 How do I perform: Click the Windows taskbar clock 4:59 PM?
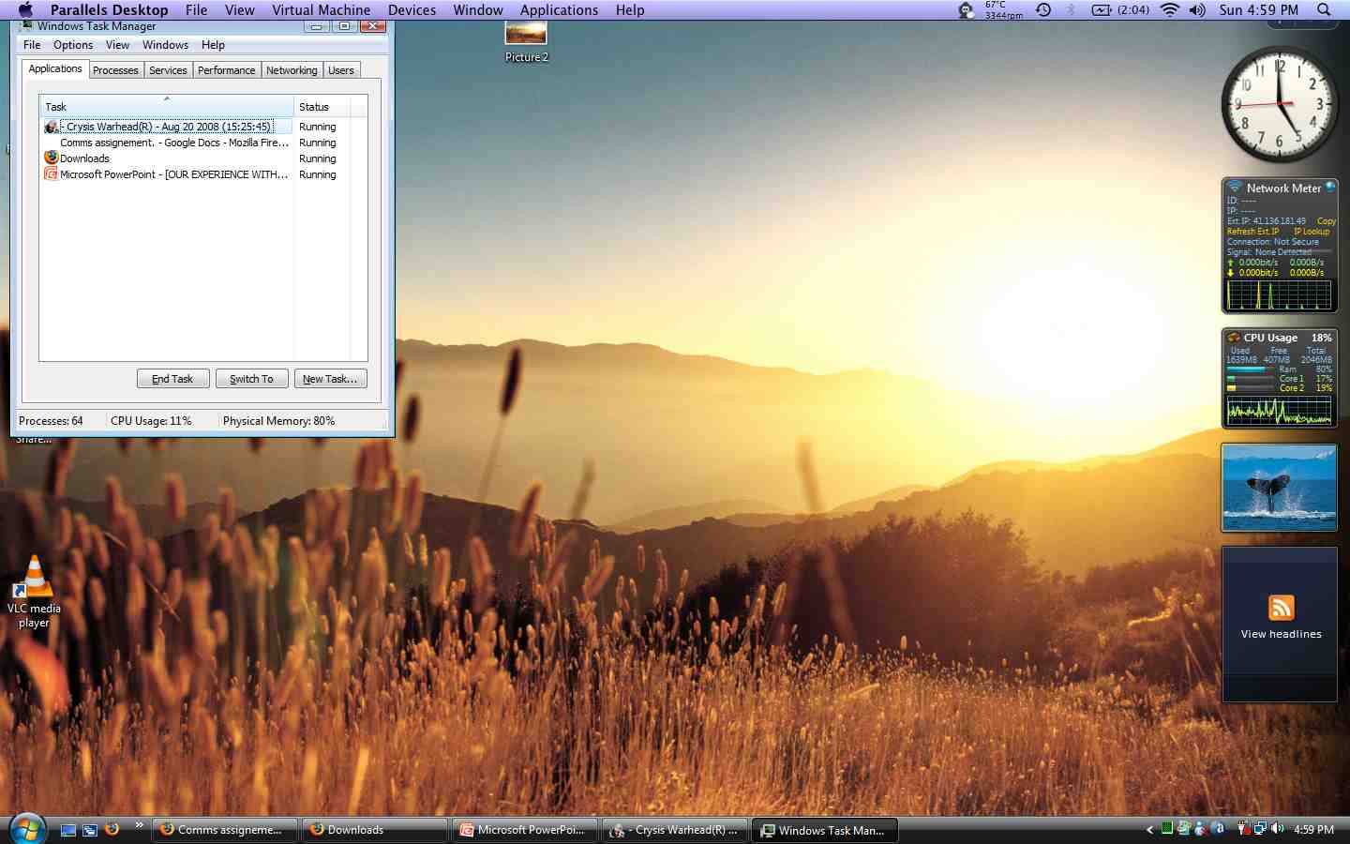1313,830
